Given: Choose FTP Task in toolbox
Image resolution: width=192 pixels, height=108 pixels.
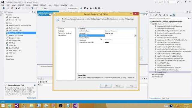Looking at the screenshot, I should (x=12, y=43).
